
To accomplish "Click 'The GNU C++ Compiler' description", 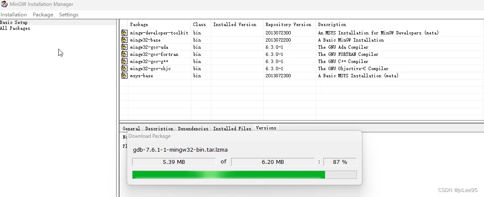I will pos(343,61).
